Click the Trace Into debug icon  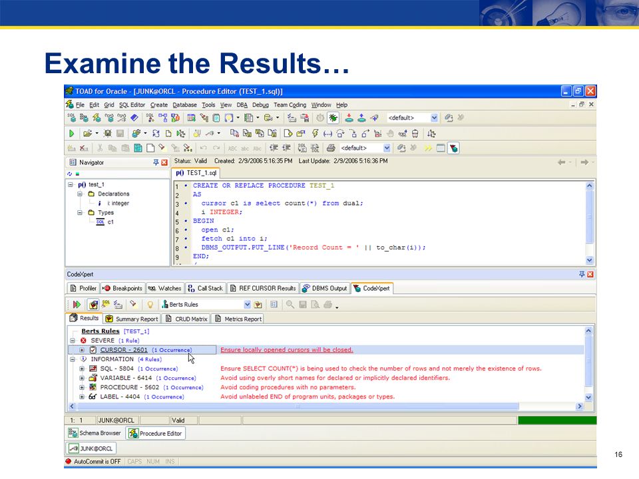[x=353, y=134]
